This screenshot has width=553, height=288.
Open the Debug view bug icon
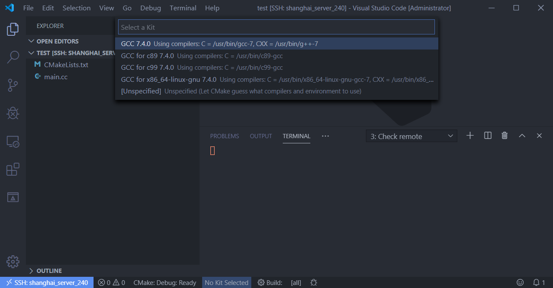(13, 113)
